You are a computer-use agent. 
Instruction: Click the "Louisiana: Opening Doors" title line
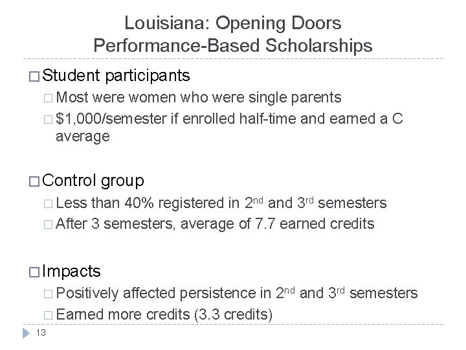233,23
